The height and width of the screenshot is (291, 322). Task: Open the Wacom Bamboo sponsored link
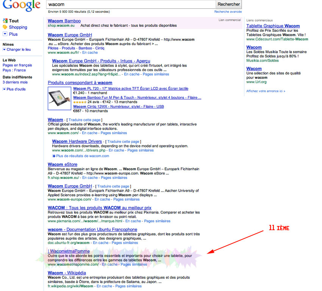coord(64,21)
